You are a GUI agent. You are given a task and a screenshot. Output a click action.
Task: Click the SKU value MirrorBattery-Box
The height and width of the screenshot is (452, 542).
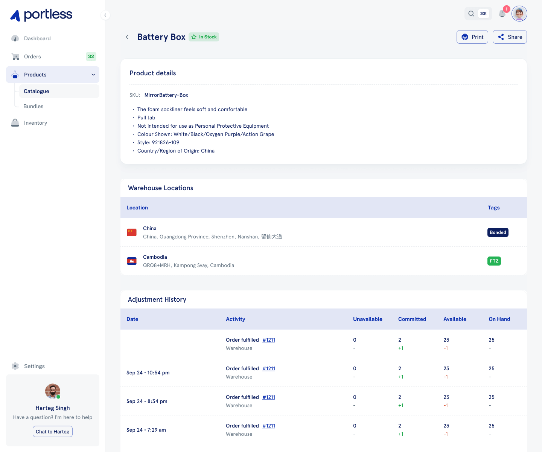pyautogui.click(x=166, y=95)
